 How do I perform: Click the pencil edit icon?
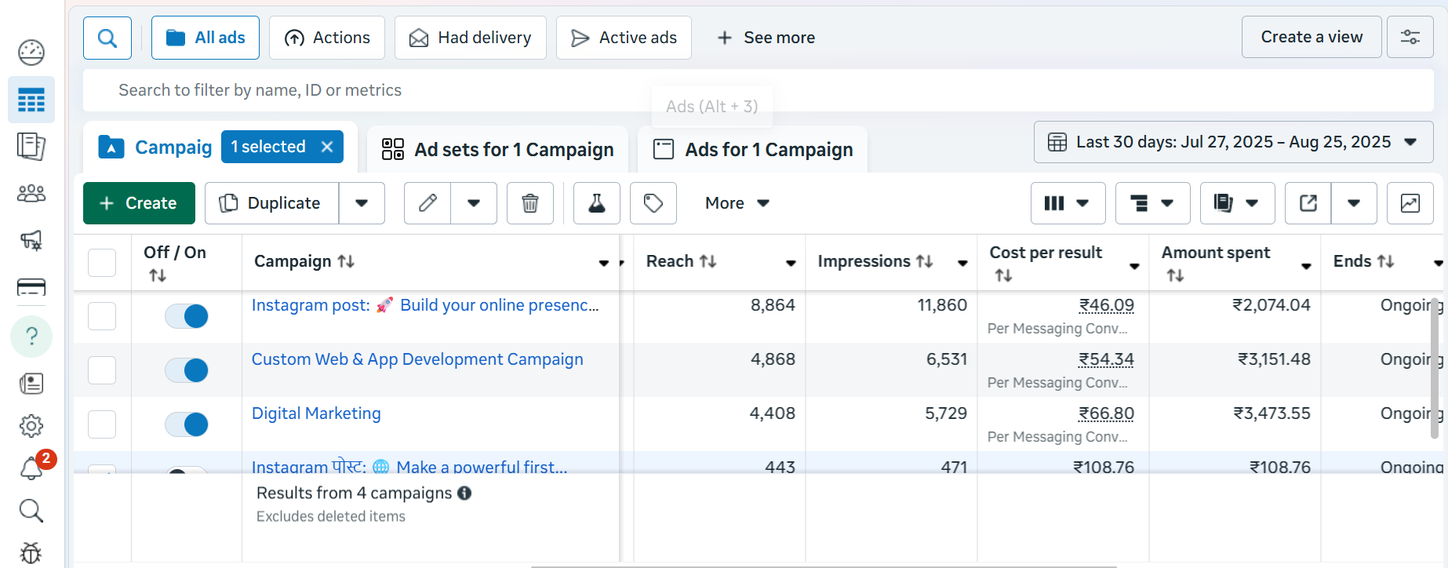(427, 203)
